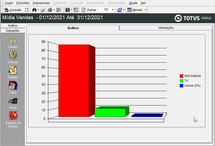Toggle the chart legend list icon

pos(76,10)
